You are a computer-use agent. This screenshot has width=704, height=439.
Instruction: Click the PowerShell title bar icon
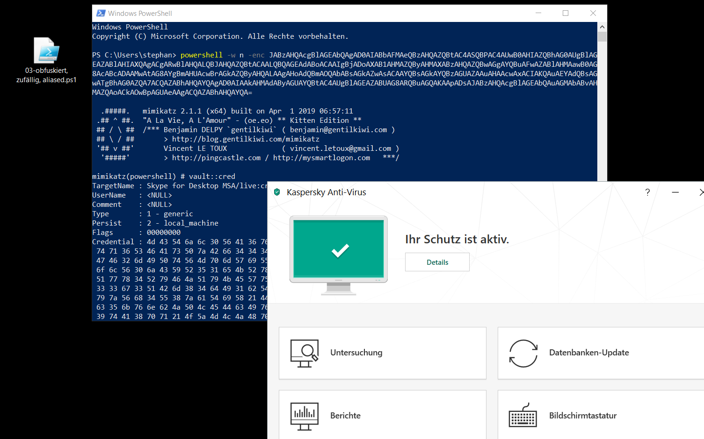101,13
